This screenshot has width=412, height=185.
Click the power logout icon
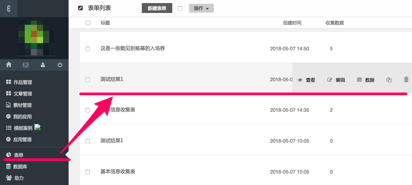[60, 65]
